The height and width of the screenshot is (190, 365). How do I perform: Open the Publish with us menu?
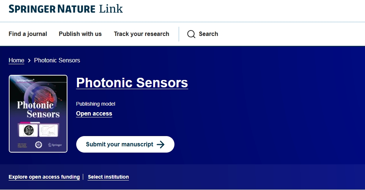[x=80, y=34]
